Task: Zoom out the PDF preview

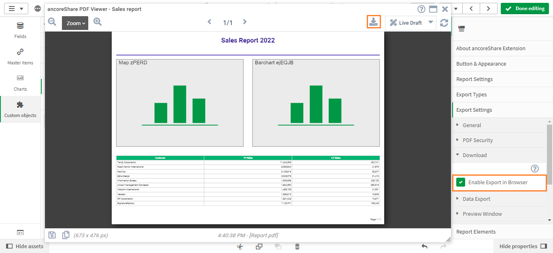Action: tap(52, 22)
